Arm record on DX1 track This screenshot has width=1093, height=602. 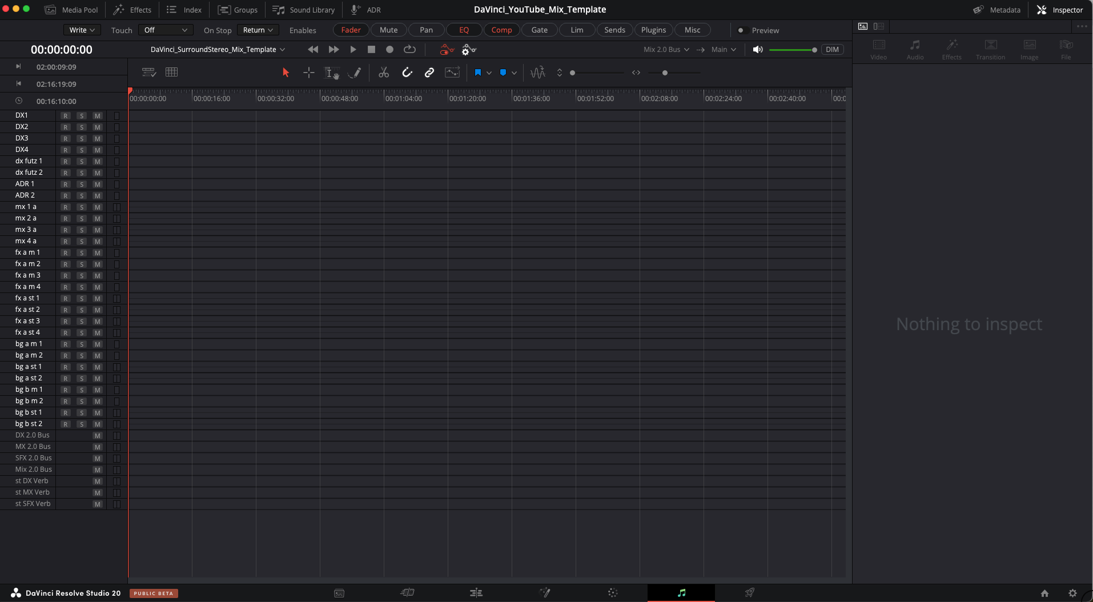click(66, 116)
